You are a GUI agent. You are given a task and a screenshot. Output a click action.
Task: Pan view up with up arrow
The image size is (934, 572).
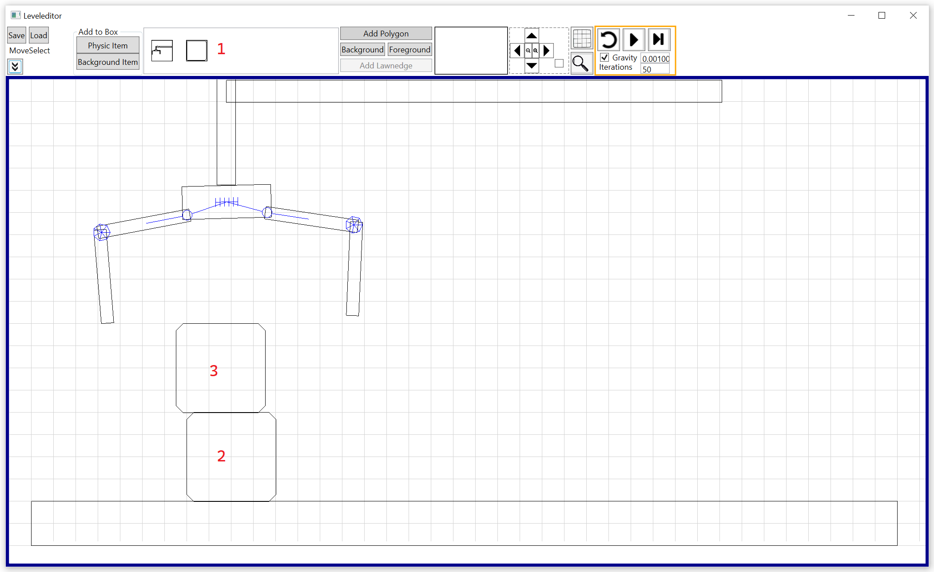(532, 36)
